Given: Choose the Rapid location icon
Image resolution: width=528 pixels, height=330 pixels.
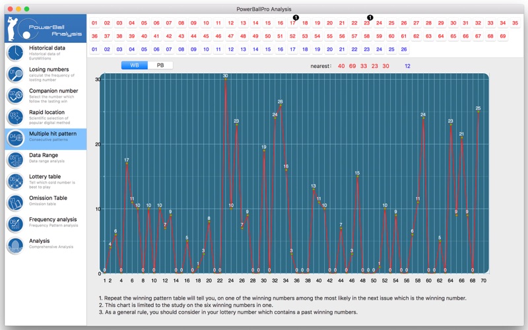Looking at the screenshot, I should [x=15, y=117].
